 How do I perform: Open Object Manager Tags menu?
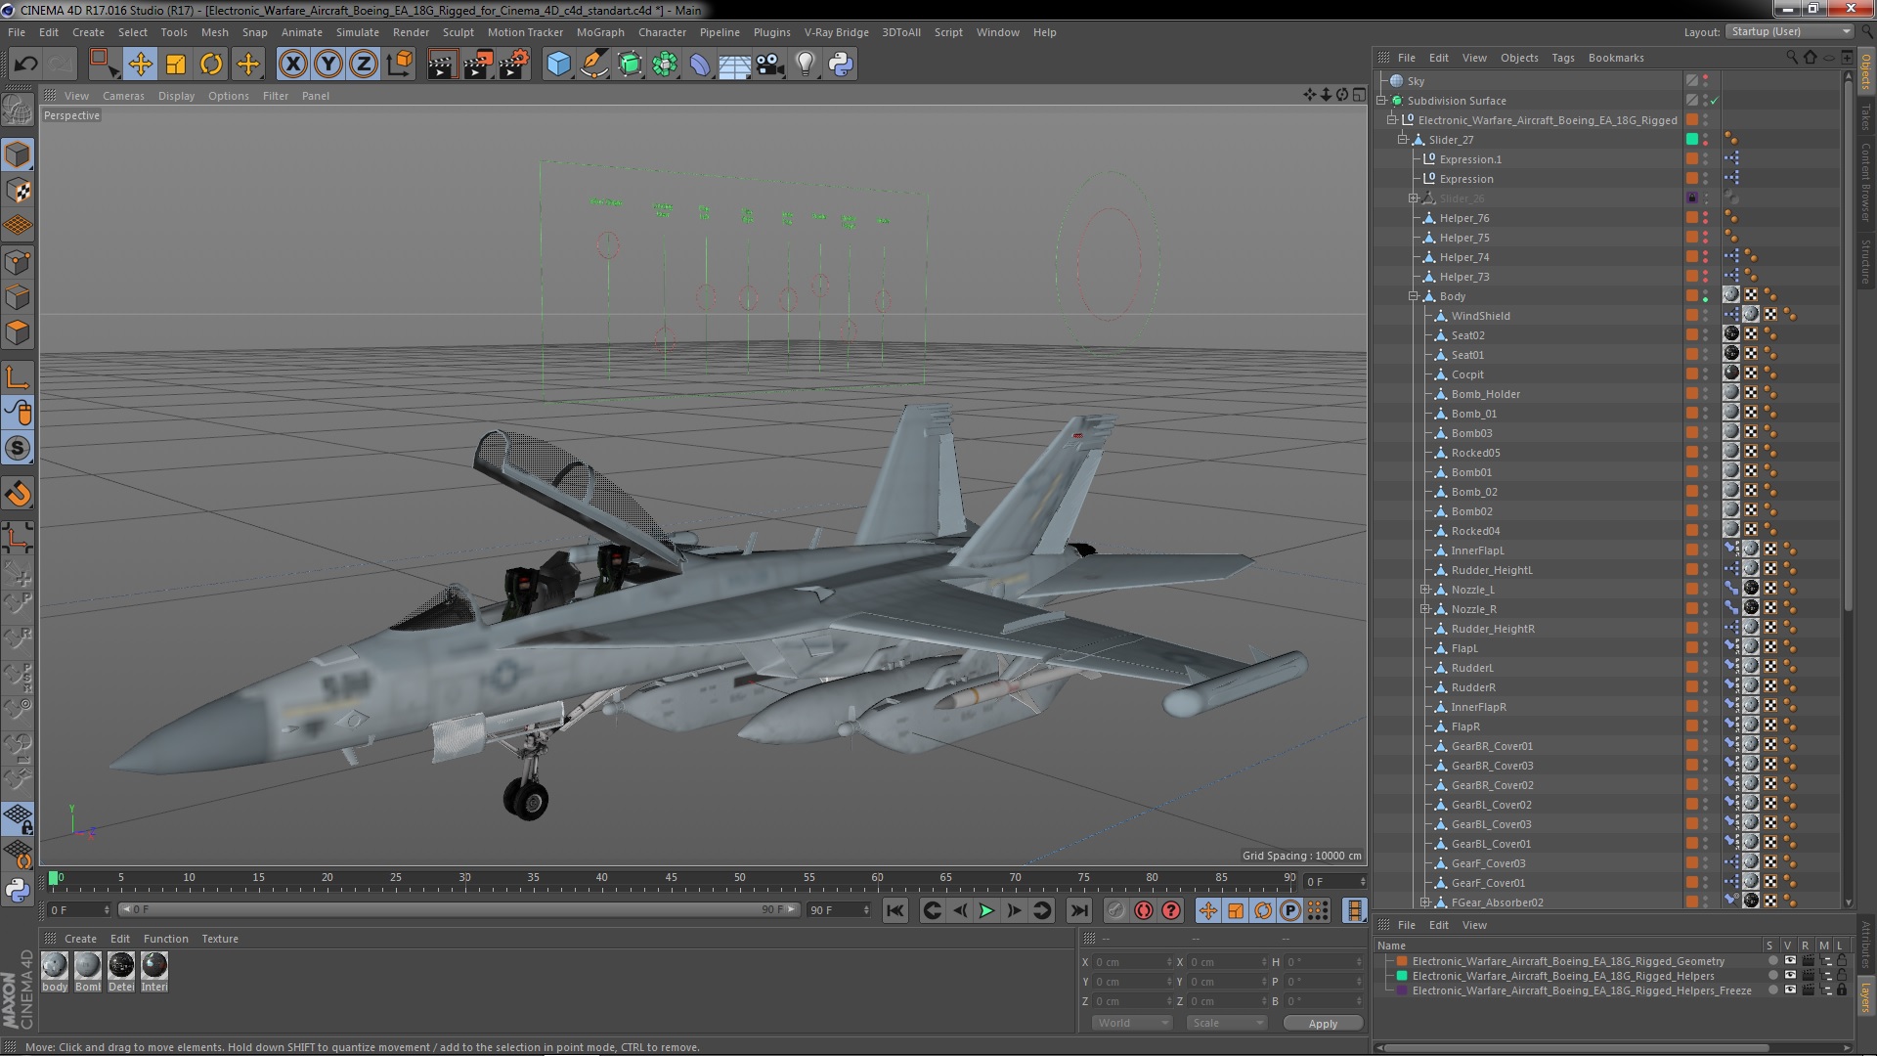tap(1563, 58)
